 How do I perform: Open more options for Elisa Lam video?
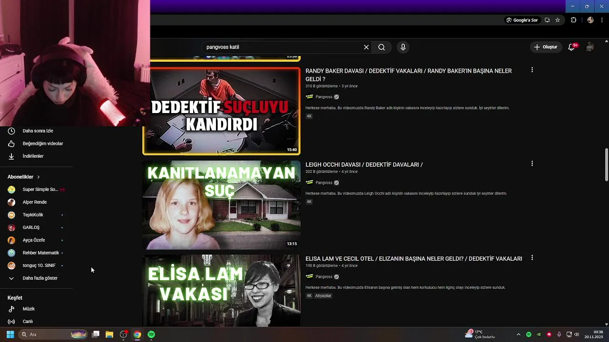(532, 258)
